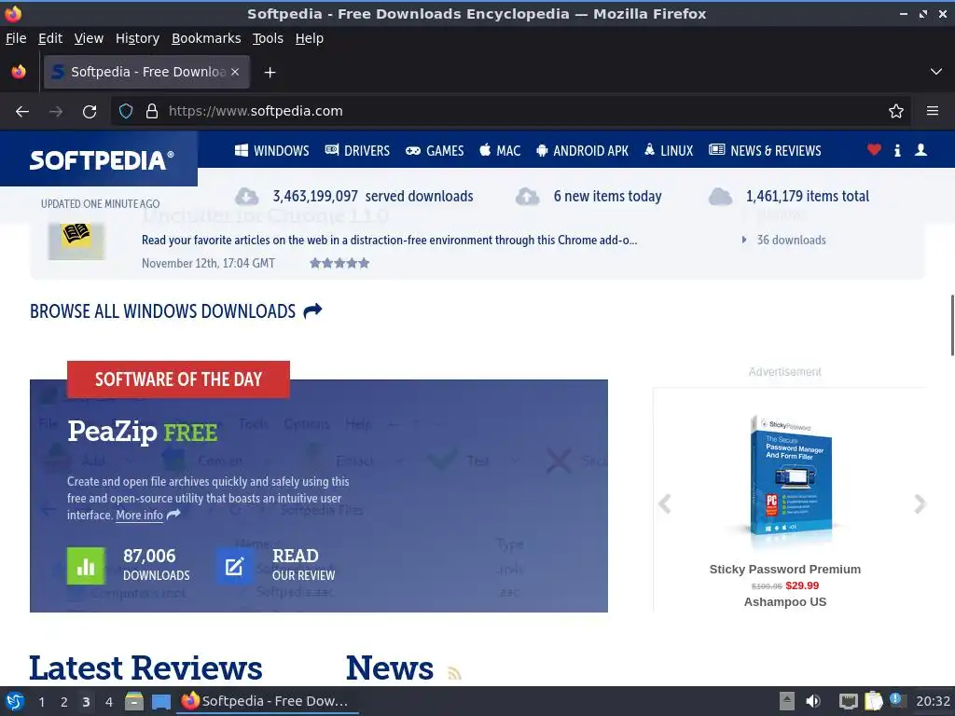The height and width of the screenshot is (716, 955).
Task: Click the blue review pencil icon
Action: [234, 566]
